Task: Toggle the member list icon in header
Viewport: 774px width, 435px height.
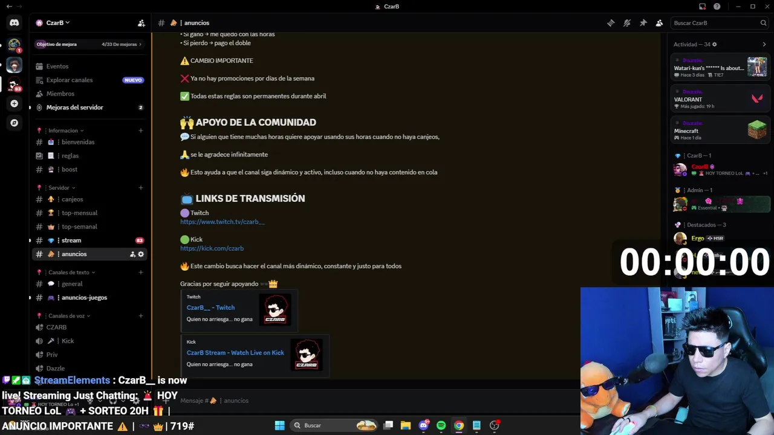Action: pyautogui.click(x=659, y=23)
